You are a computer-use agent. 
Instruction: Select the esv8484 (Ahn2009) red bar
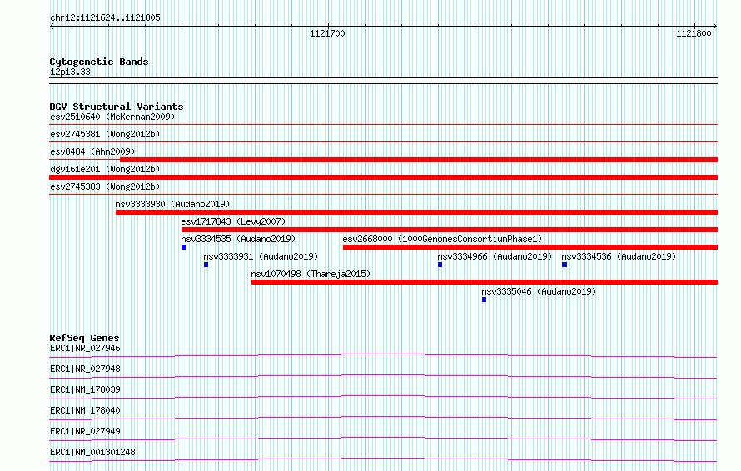coord(419,160)
